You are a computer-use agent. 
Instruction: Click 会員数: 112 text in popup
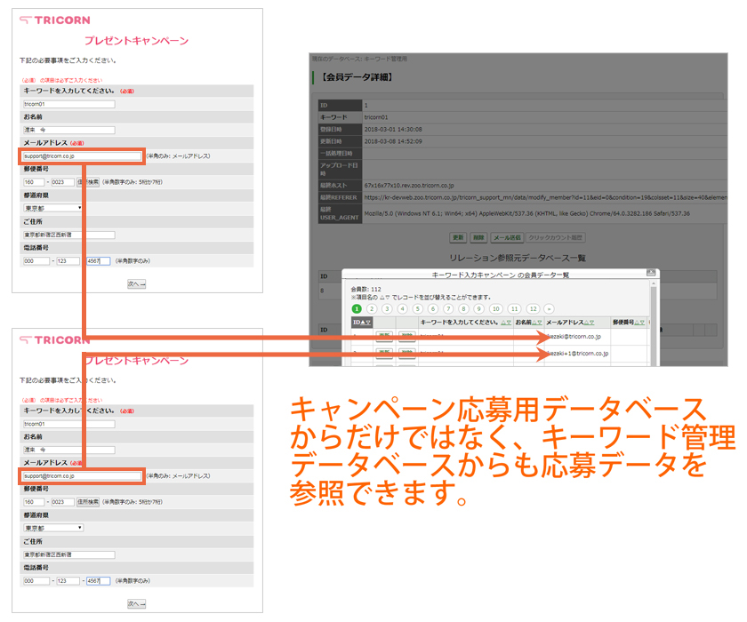click(x=365, y=289)
